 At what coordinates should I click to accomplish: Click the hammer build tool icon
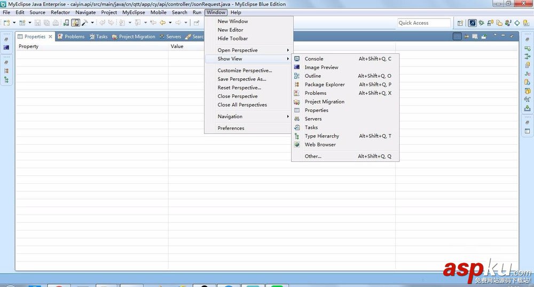[x=85, y=23]
